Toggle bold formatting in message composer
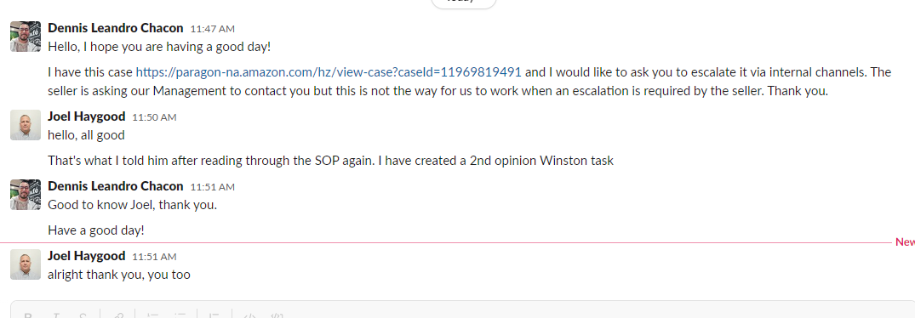The width and height of the screenshot is (915, 318). (x=28, y=315)
